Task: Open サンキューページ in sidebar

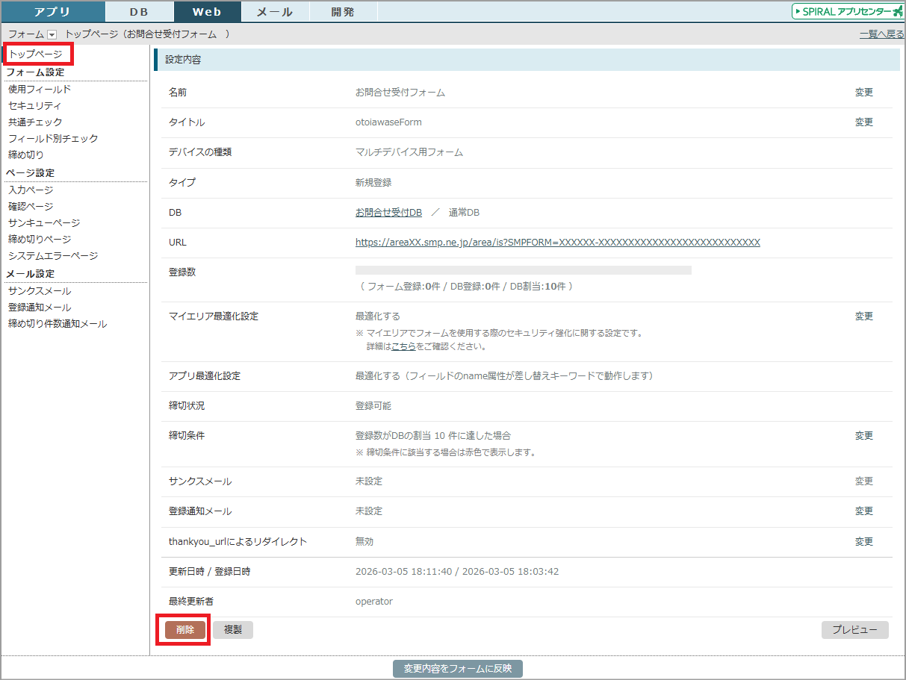Action: pos(44,223)
